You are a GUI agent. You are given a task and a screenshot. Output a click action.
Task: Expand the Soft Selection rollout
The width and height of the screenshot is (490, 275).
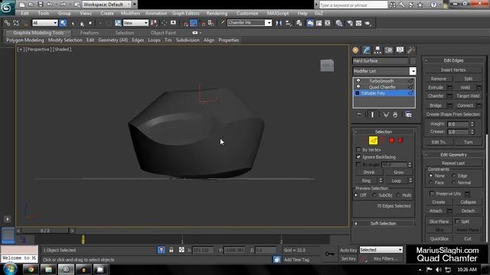pos(383,224)
